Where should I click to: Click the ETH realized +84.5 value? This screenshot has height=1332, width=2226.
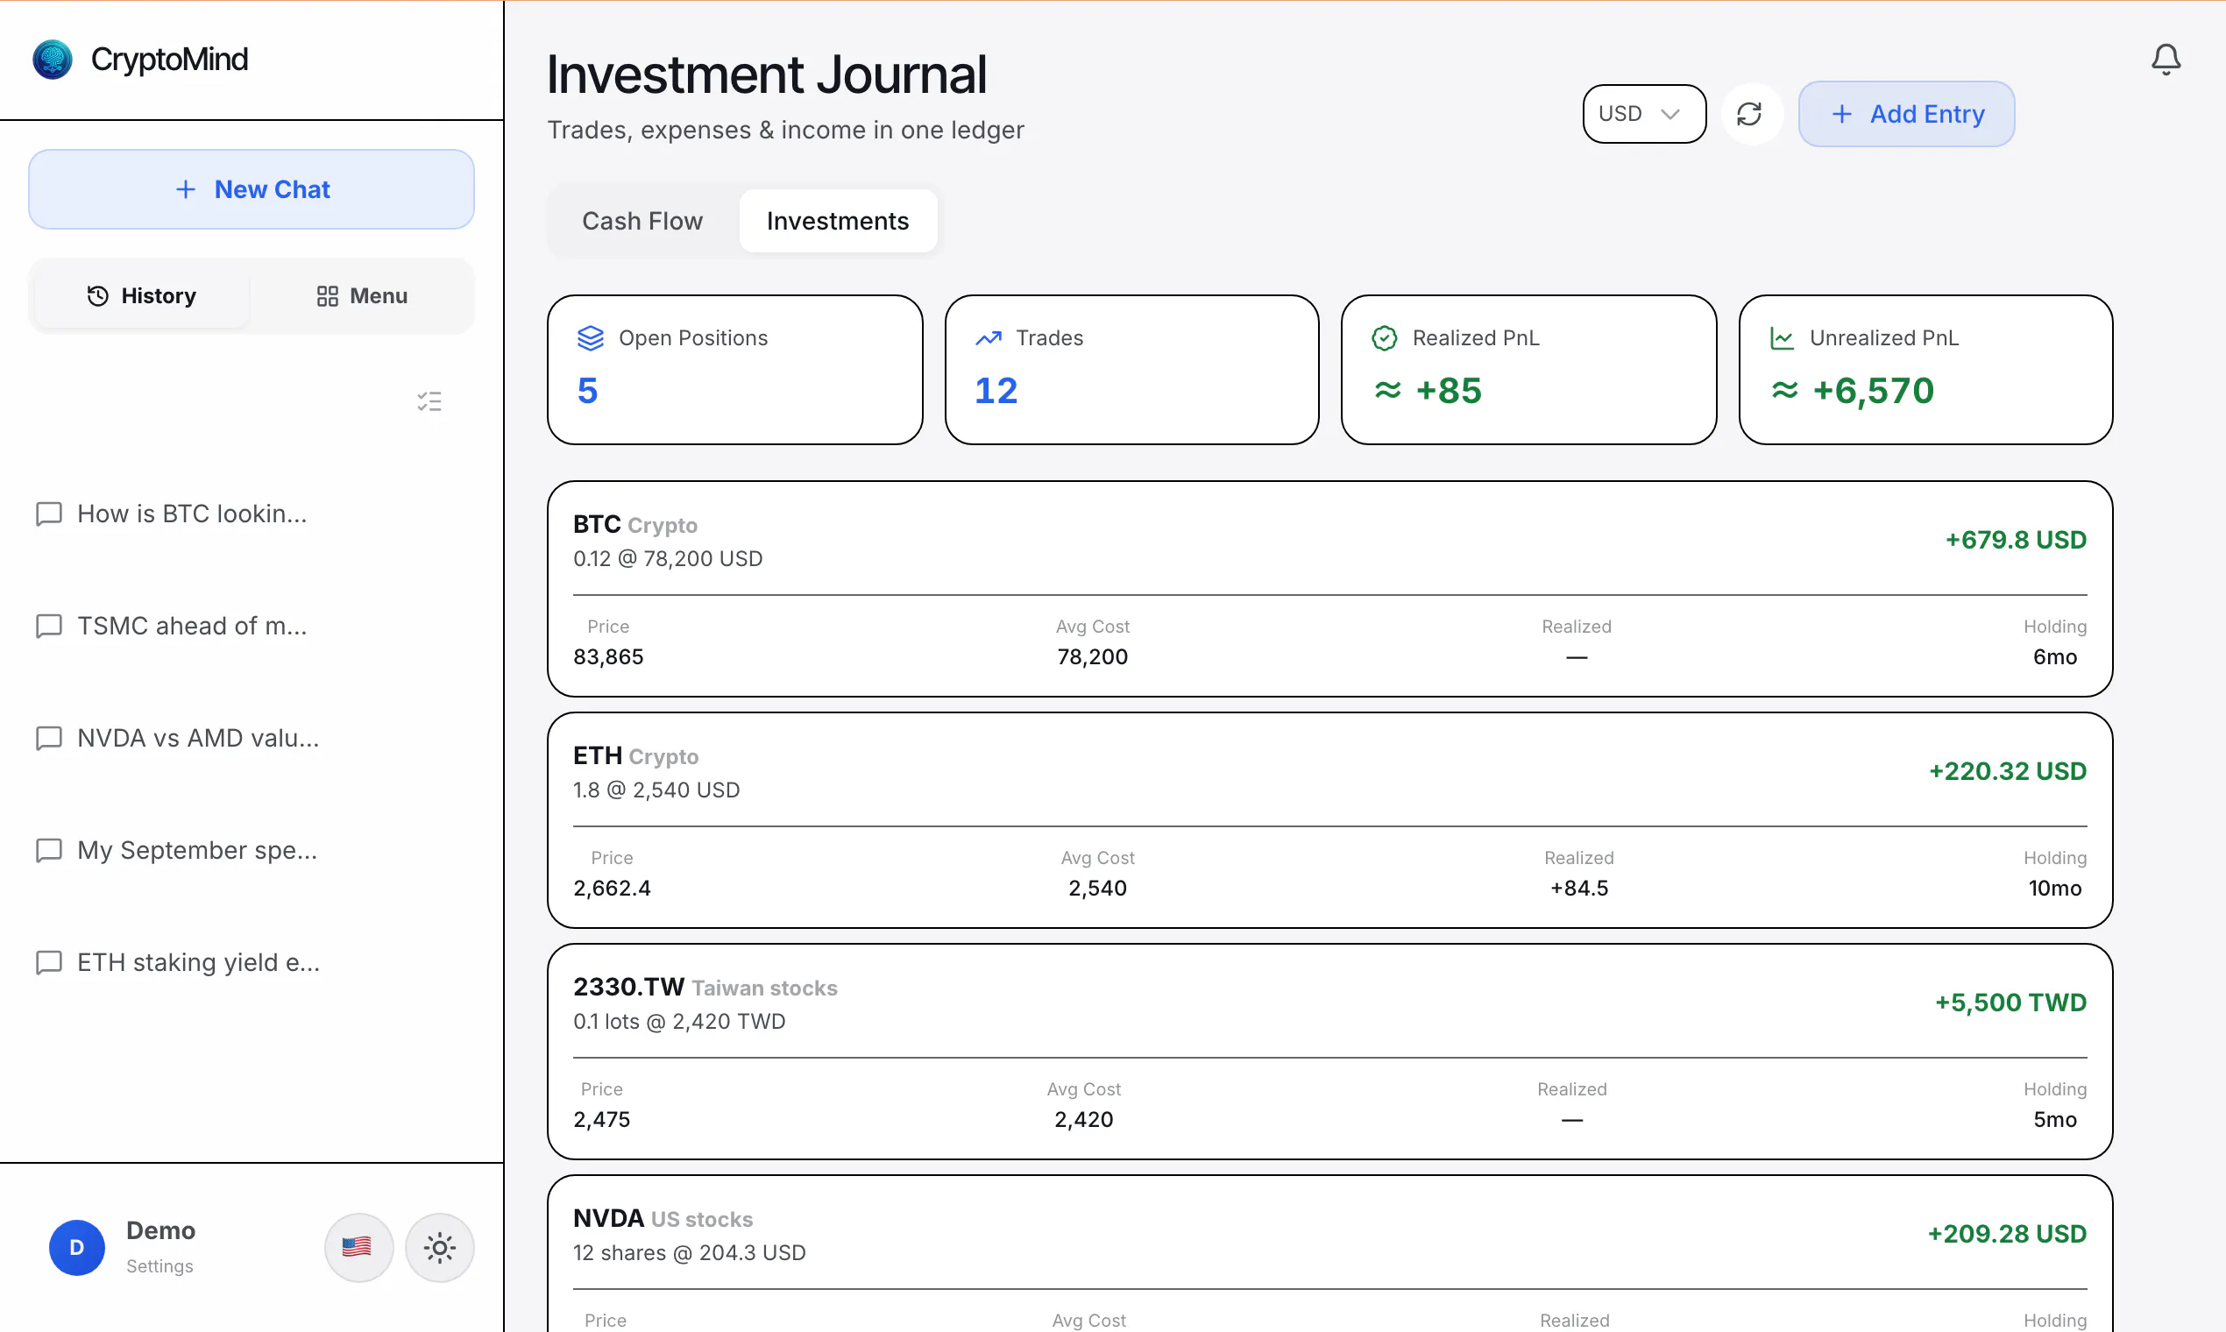(1579, 889)
